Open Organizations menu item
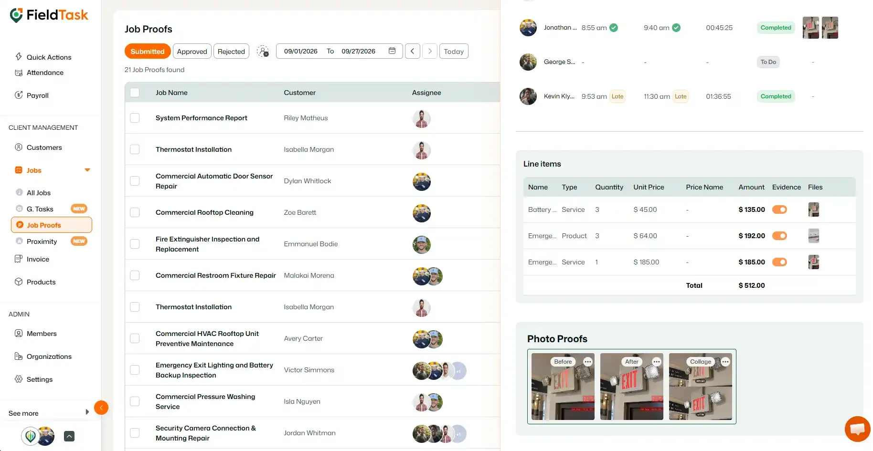The height and width of the screenshot is (451, 873). pos(49,357)
